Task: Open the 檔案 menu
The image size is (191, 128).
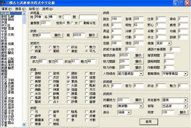Action: (x=7, y=9)
